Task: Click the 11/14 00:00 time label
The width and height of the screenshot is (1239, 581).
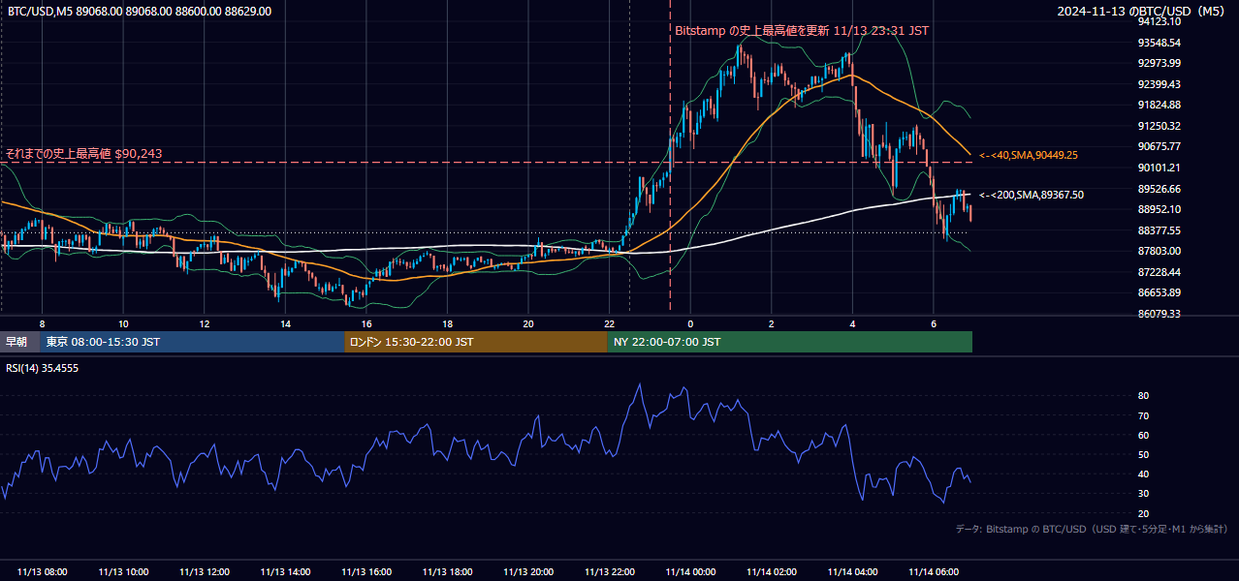Action: tap(690, 572)
